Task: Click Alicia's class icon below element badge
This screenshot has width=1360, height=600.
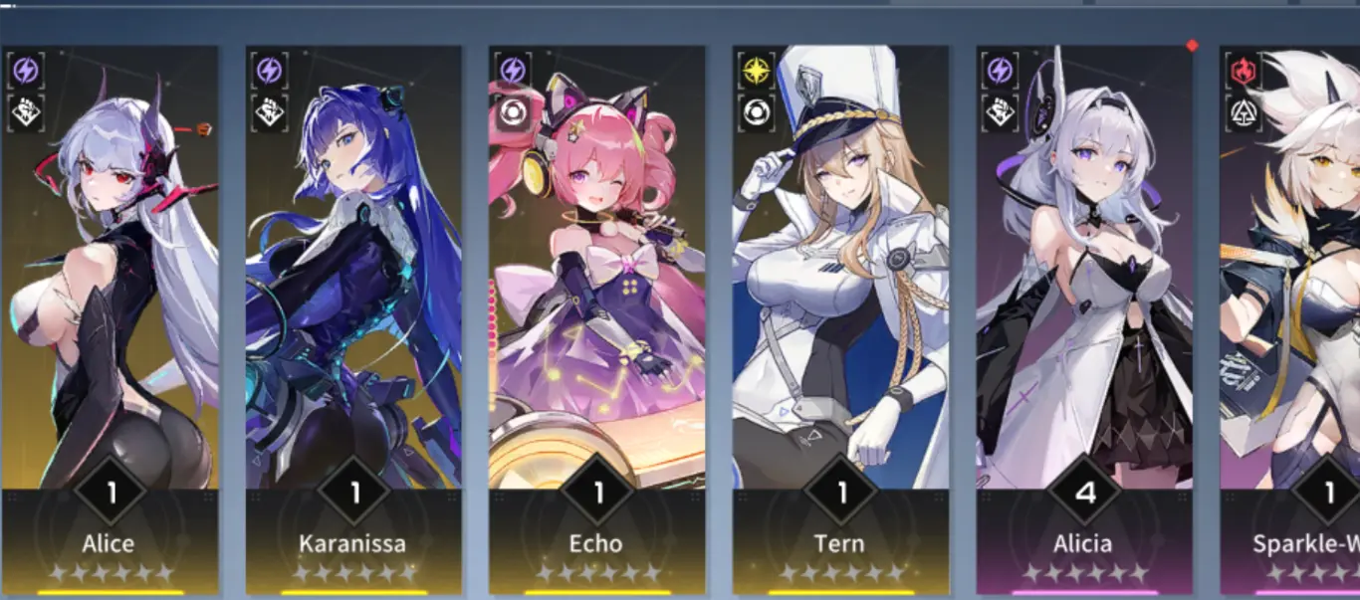Action: (x=1000, y=112)
